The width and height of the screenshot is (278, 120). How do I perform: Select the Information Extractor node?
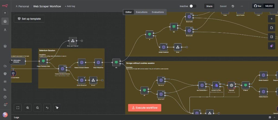pos(18,61)
